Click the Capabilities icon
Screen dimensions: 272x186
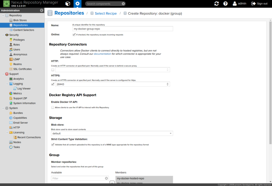pyautogui.click(x=11, y=118)
